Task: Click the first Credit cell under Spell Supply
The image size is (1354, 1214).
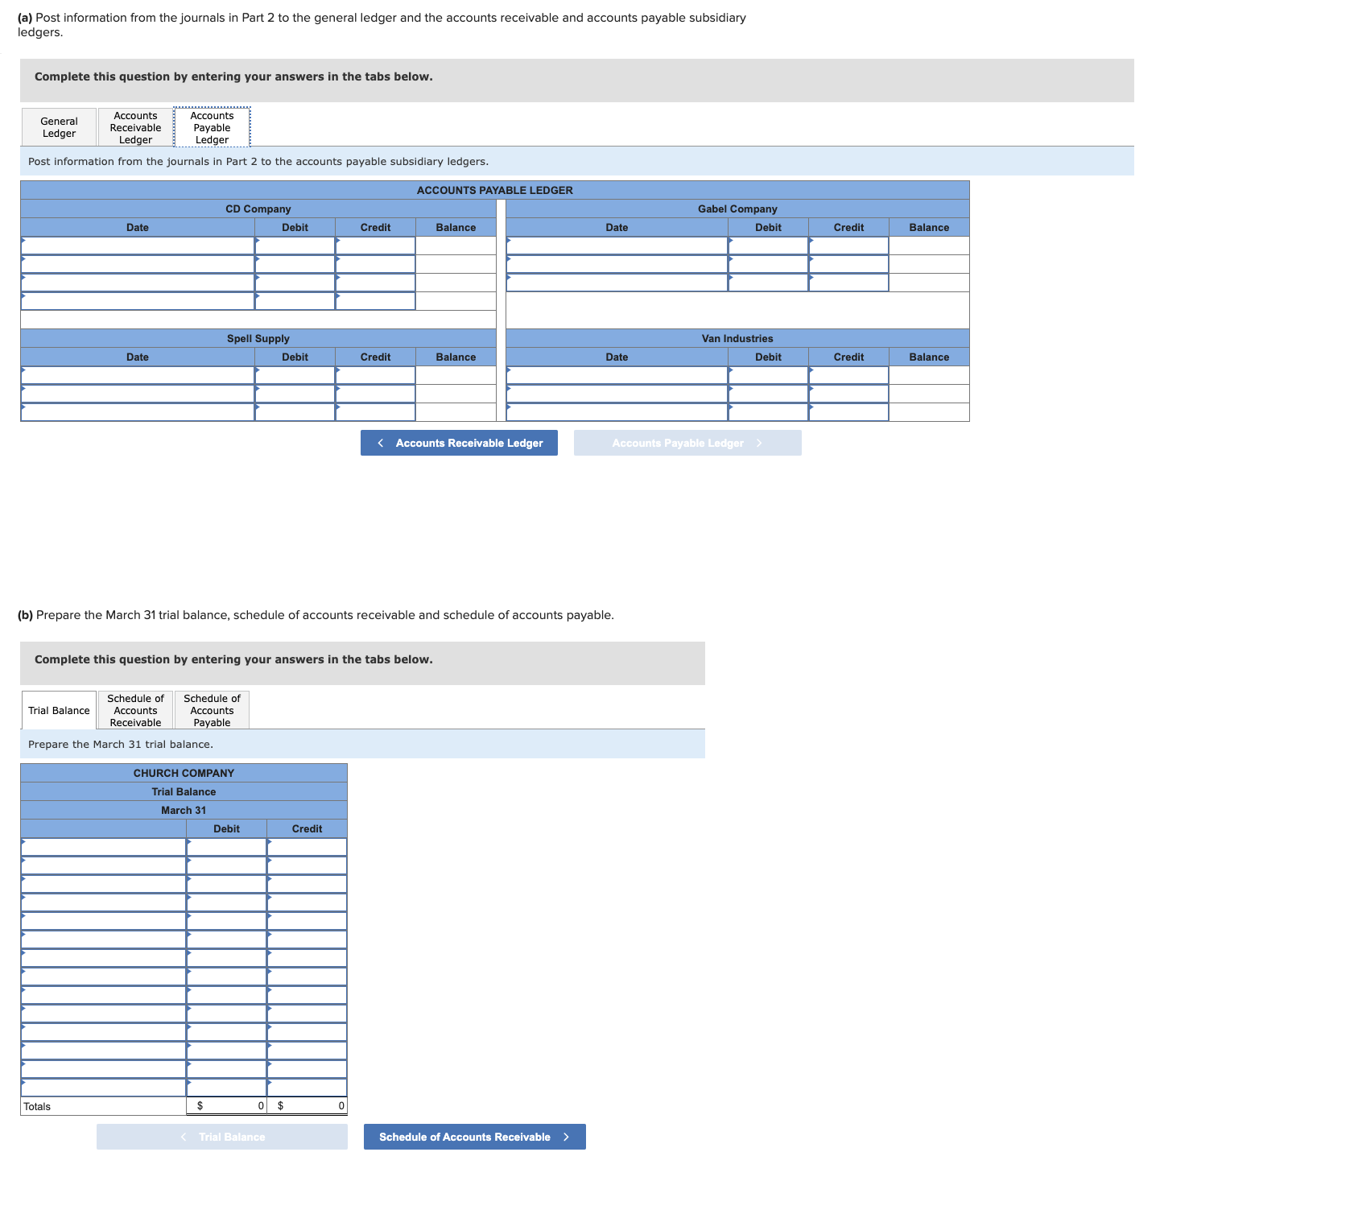Action: point(375,373)
